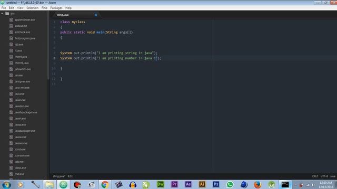Open the Windows Start menu
337x189 pixels.
coord(6,184)
